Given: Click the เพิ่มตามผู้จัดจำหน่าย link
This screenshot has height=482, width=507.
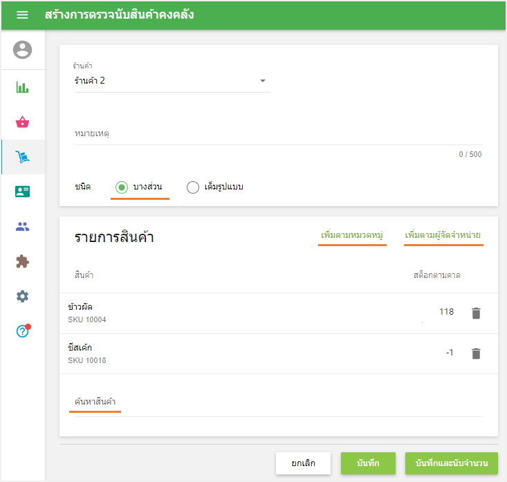Looking at the screenshot, I should [443, 236].
